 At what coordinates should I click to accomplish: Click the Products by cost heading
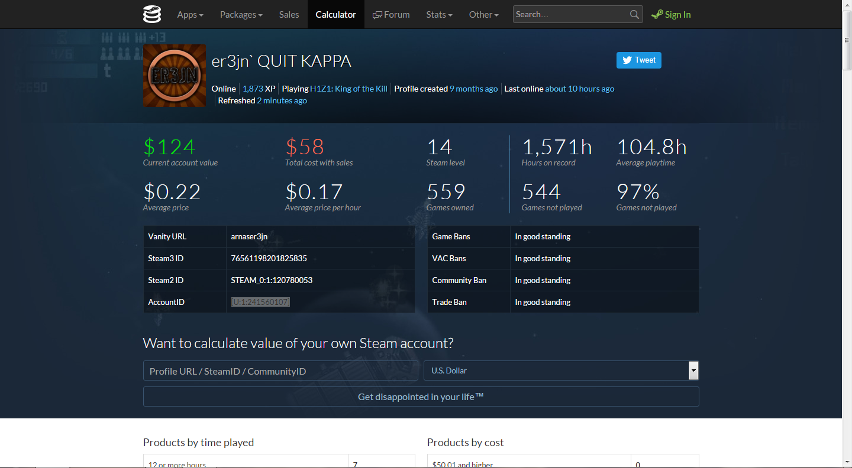tap(466, 442)
